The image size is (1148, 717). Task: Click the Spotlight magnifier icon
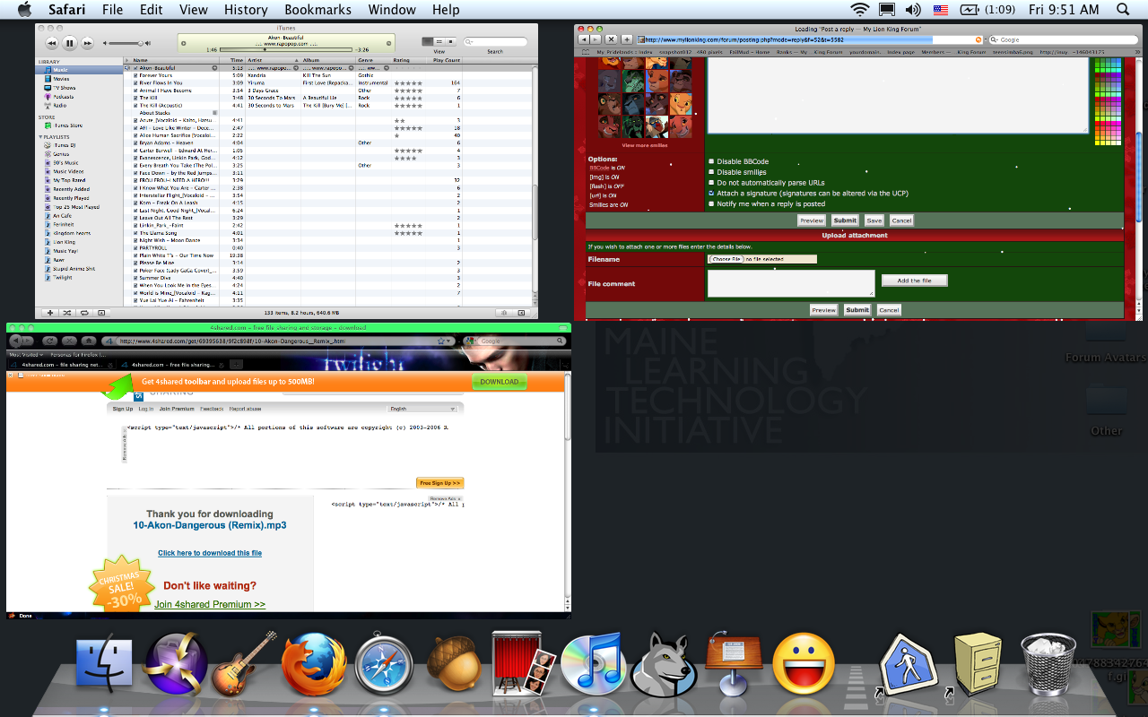pyautogui.click(x=1123, y=10)
